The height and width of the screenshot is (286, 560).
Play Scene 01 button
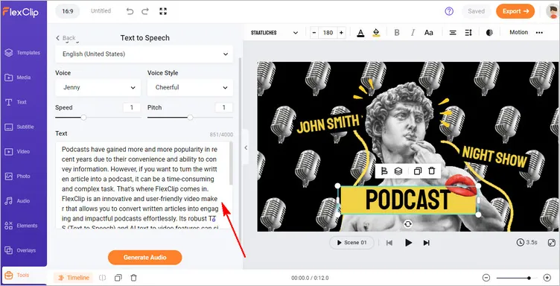point(351,243)
